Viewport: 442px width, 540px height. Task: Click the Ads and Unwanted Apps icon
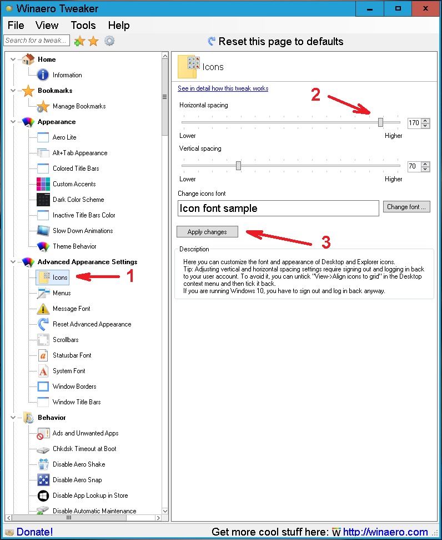click(x=43, y=433)
